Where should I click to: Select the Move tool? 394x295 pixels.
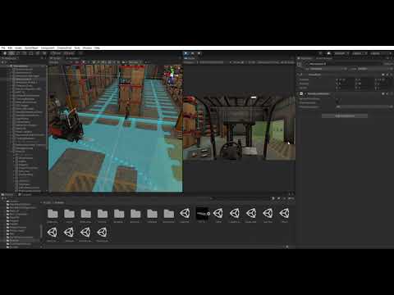[11, 53]
